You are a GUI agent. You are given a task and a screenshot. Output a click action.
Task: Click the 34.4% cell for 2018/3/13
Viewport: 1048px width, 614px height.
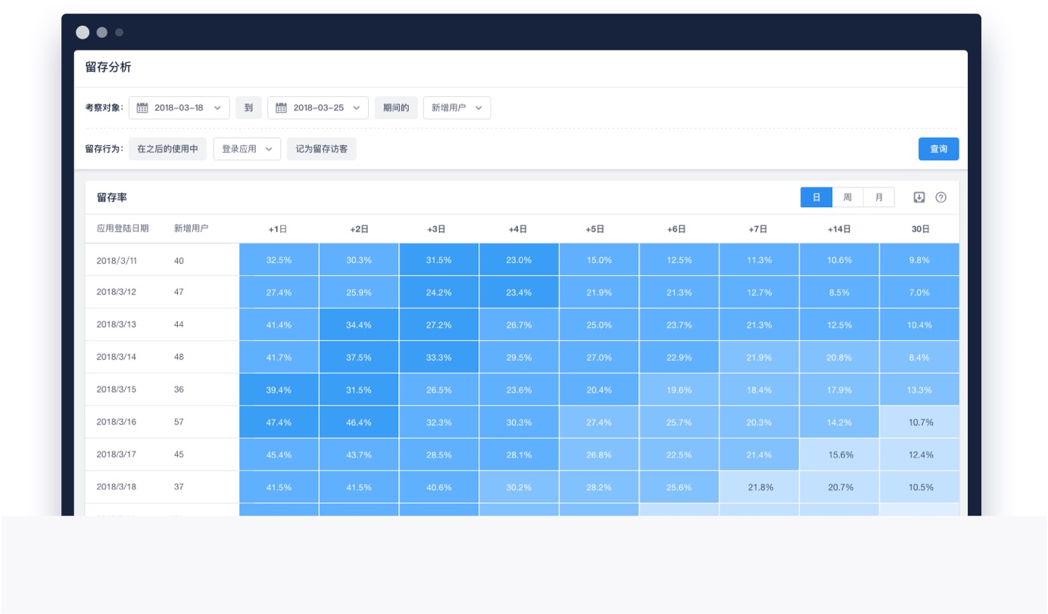[x=359, y=324]
